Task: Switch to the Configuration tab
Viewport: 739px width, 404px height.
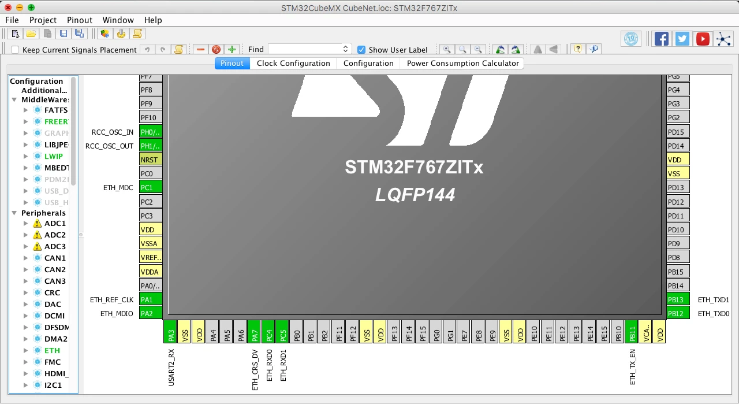Action: tap(368, 63)
